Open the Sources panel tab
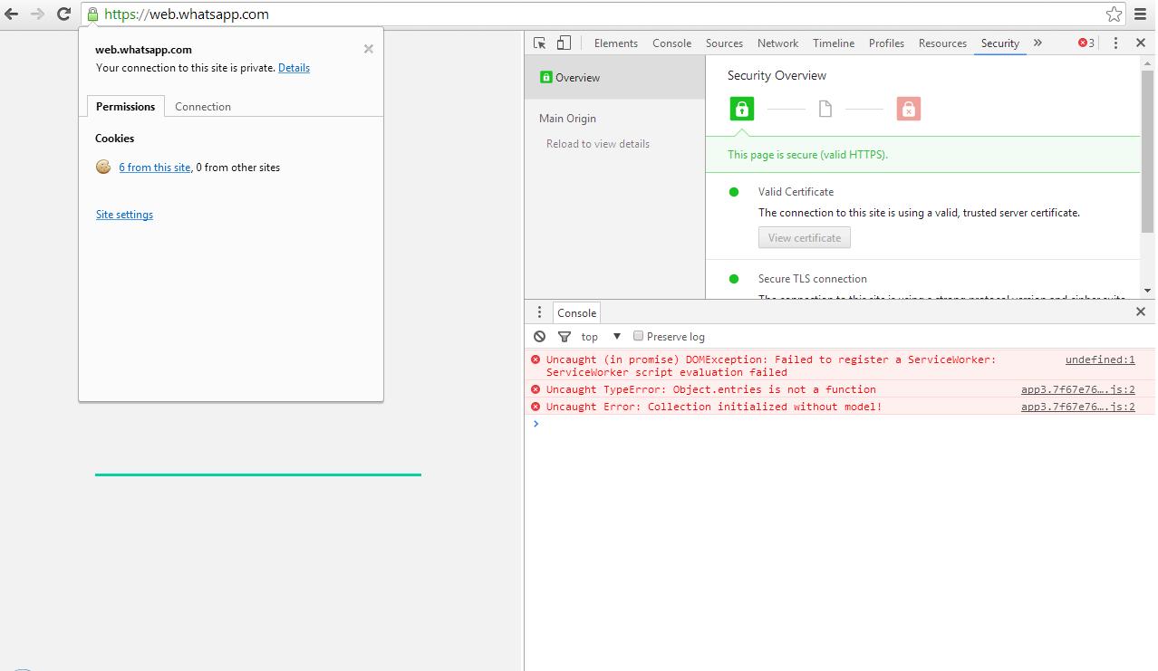Screen dimensions: 1158x671 tap(724, 43)
